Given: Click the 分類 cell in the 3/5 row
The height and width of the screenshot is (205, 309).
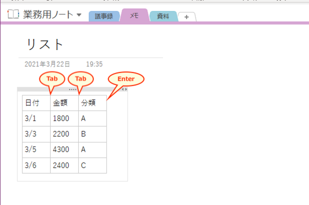Looking at the screenshot, I should click(x=93, y=150).
